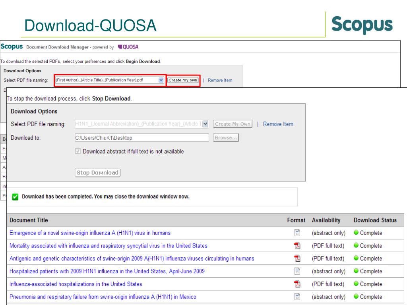Click the PDF icon for Antigenic and genetic characteristics
This screenshot has height=305, width=407.
[297, 258]
